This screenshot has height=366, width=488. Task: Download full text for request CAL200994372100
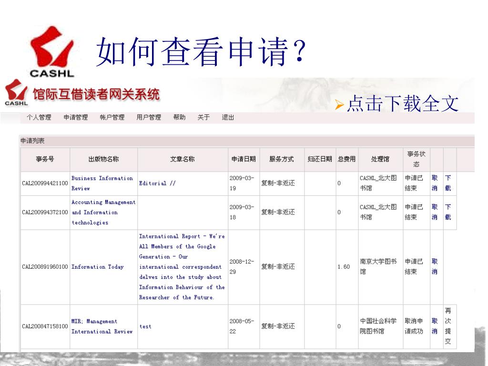(448, 212)
